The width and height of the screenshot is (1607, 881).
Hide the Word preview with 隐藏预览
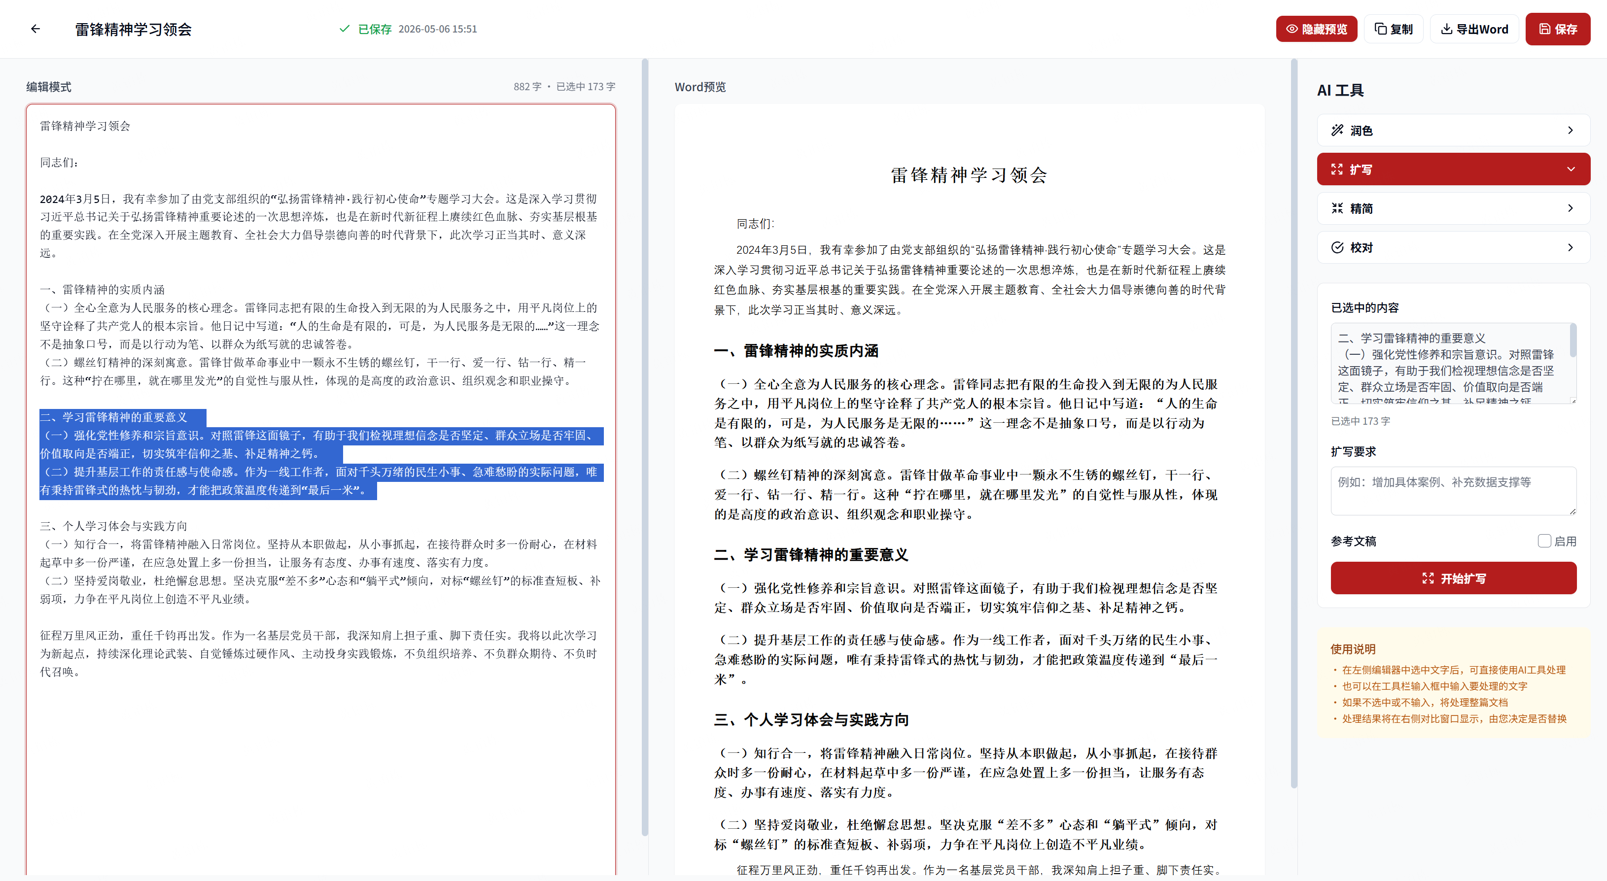click(1316, 29)
